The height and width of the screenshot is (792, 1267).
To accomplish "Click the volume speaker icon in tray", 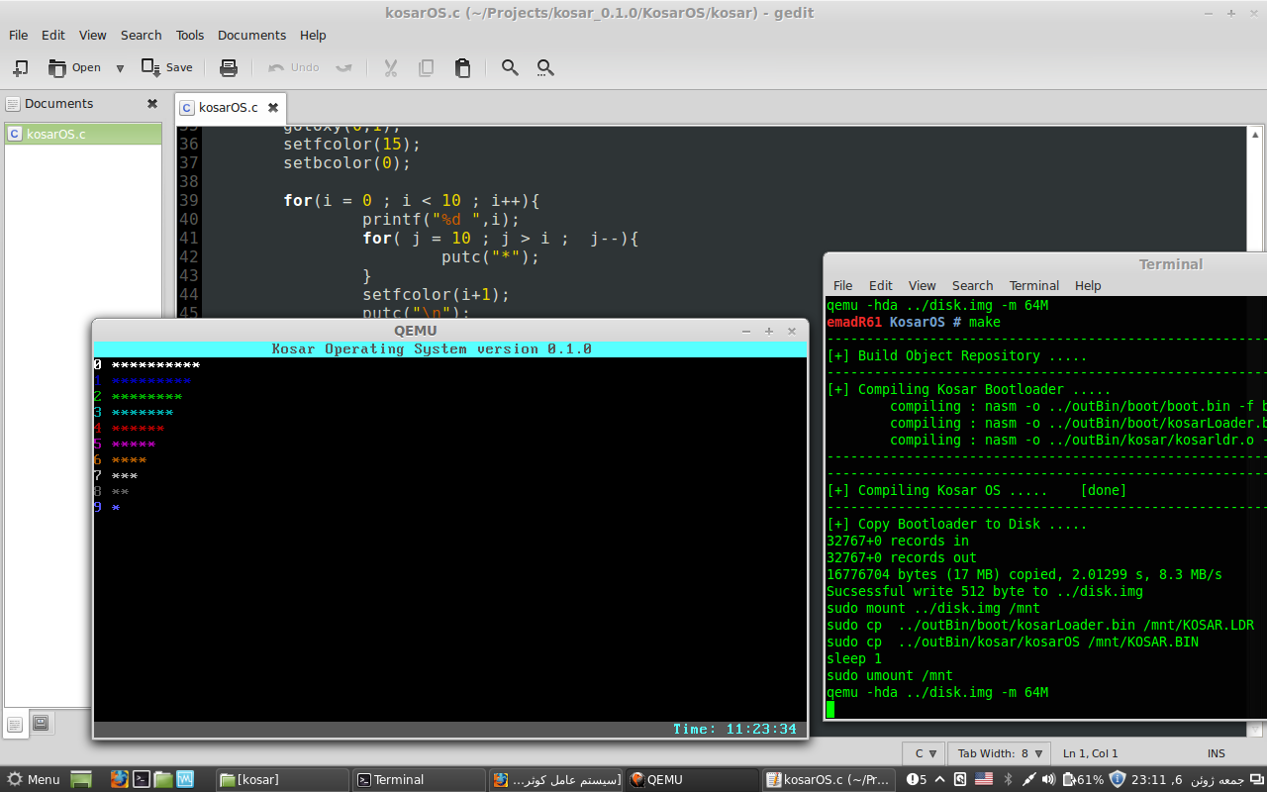I will [x=1049, y=779].
